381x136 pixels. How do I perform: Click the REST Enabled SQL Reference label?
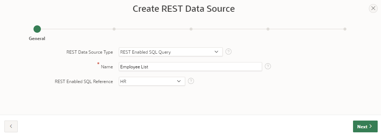tap(84, 82)
